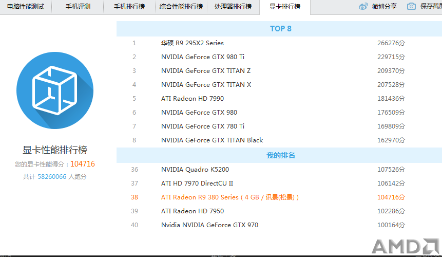
Task: Click the score 107526分
Action: (391, 170)
